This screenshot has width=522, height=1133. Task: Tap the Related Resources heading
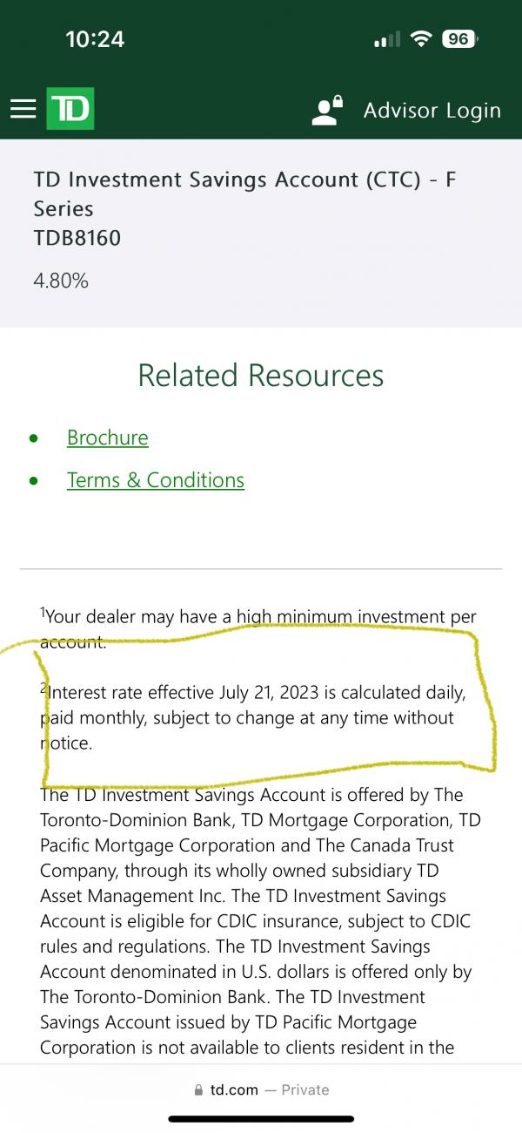tap(261, 375)
